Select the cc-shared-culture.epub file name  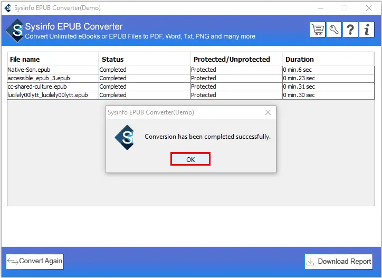coord(37,87)
